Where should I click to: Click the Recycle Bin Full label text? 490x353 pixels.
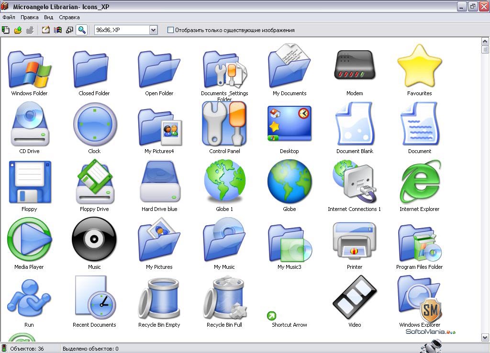pyautogui.click(x=224, y=325)
